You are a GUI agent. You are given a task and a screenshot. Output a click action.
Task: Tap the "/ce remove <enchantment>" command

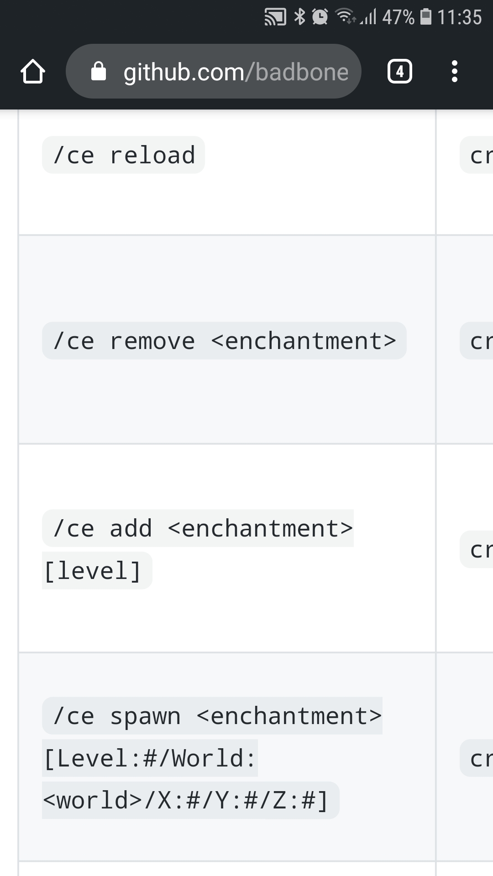[224, 341]
